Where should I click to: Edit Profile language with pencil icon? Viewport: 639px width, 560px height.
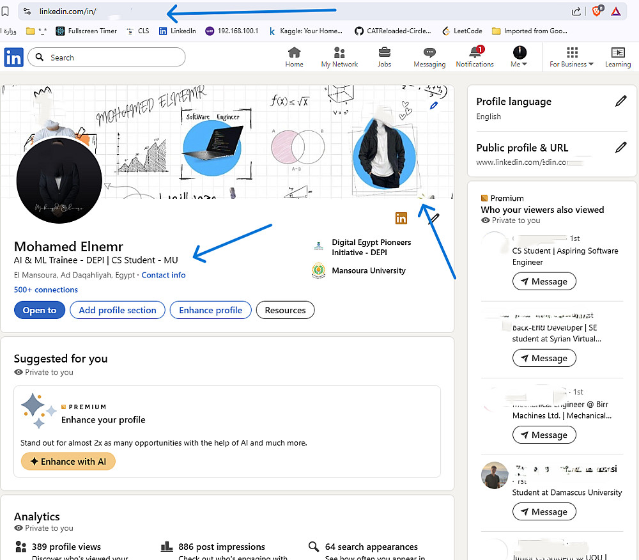(620, 101)
